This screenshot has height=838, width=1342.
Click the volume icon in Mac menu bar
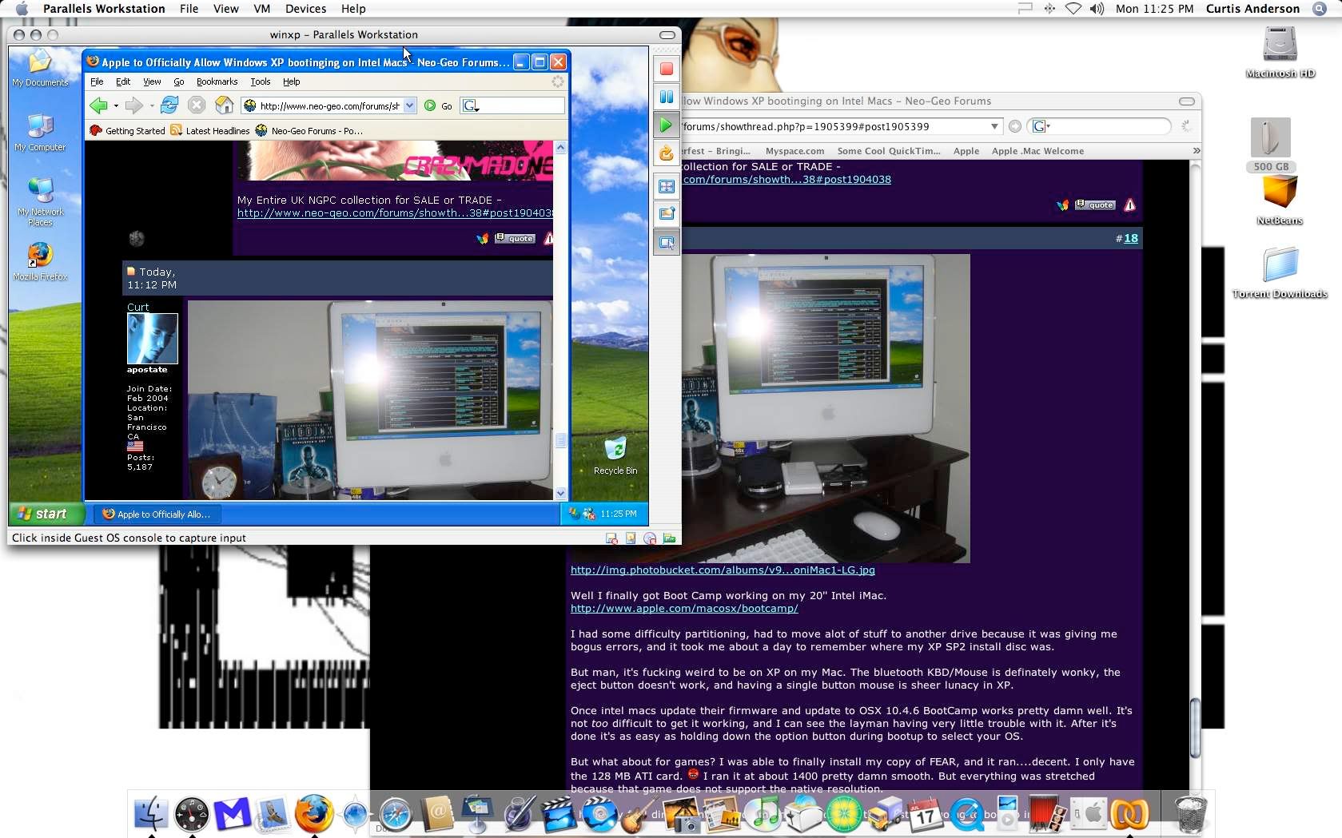(1097, 9)
